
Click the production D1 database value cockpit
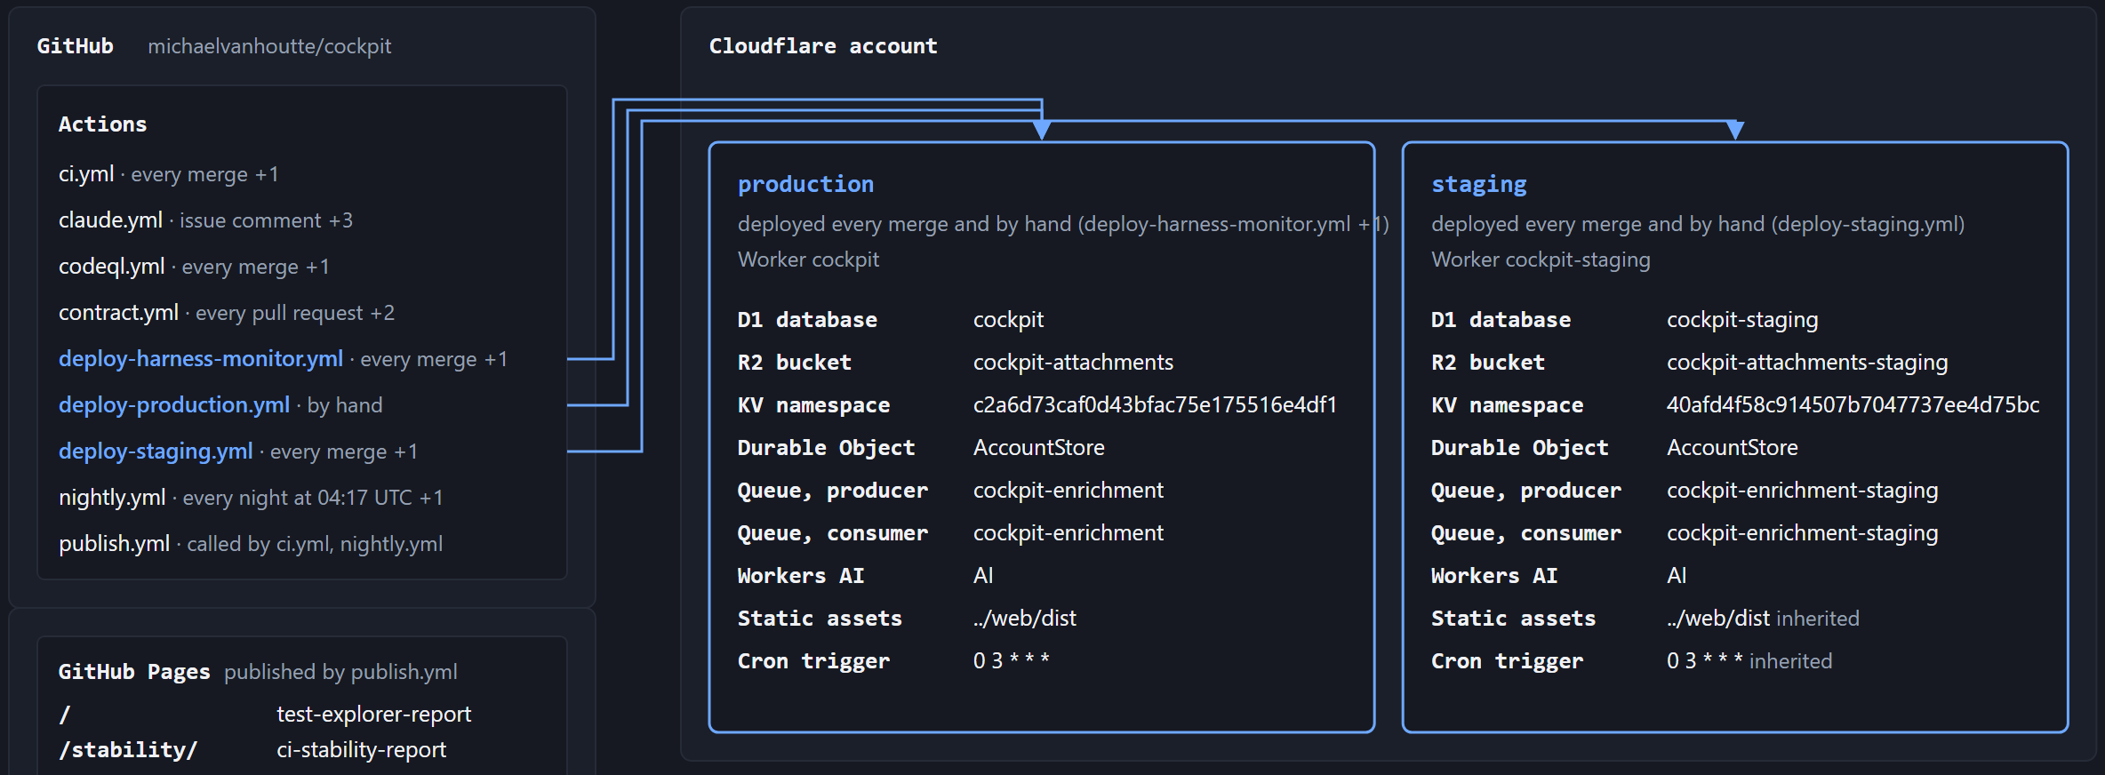click(1008, 320)
